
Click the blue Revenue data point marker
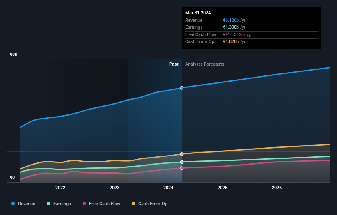182,88
